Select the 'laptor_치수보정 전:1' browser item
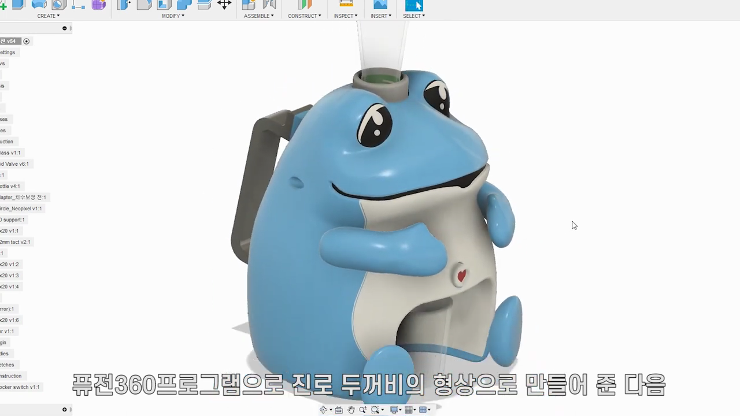This screenshot has width=740, height=416. [x=24, y=198]
